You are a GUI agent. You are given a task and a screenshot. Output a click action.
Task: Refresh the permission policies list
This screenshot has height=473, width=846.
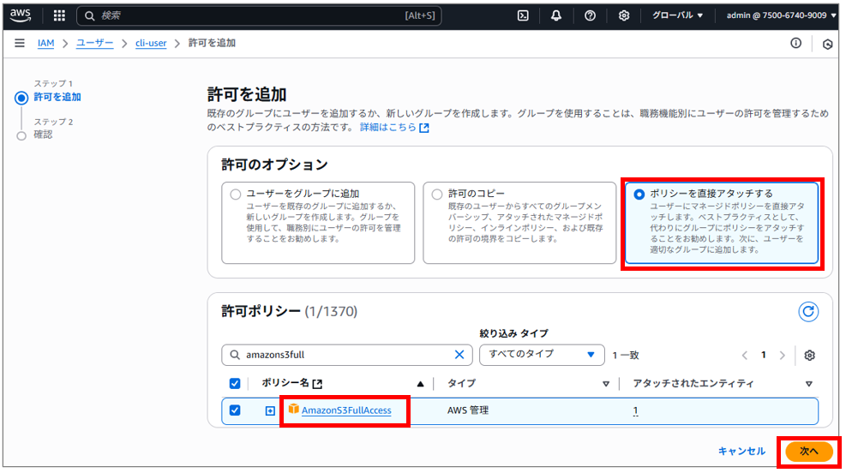coord(807,311)
